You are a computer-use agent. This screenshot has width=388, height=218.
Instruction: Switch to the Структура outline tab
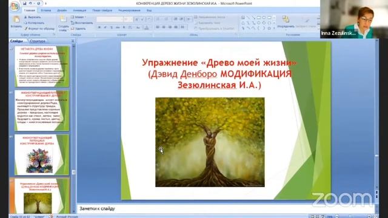pyautogui.click(x=38, y=41)
